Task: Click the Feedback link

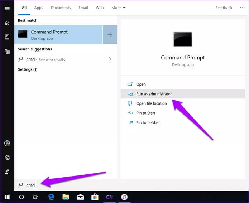Action: 224,8
